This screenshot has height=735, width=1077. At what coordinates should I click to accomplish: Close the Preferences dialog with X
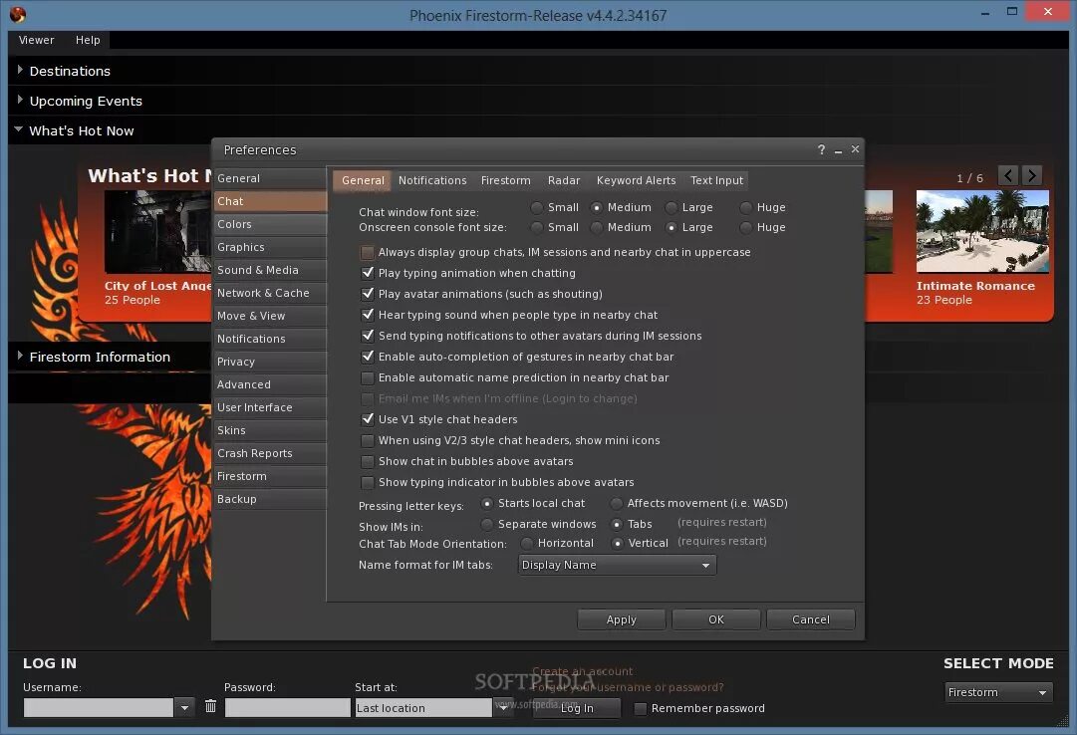click(x=855, y=149)
